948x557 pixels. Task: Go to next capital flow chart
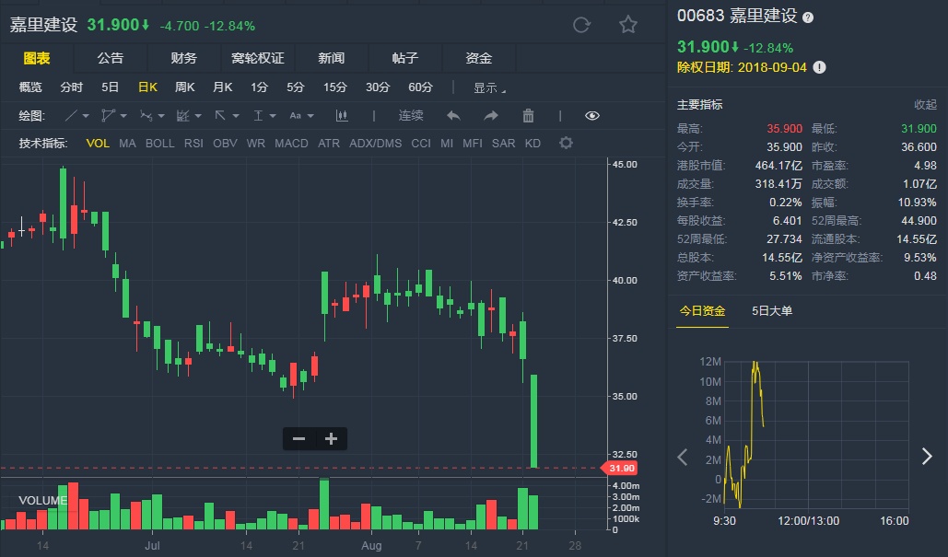927,457
